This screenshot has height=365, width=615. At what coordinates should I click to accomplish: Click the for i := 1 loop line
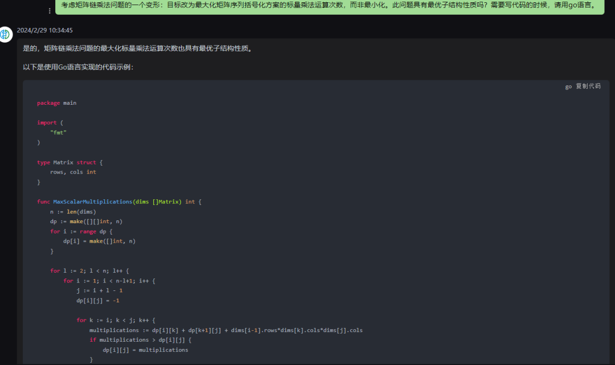(109, 281)
